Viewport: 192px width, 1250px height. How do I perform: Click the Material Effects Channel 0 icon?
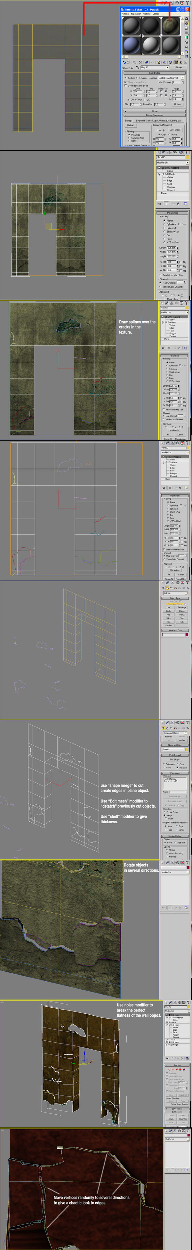(164, 62)
